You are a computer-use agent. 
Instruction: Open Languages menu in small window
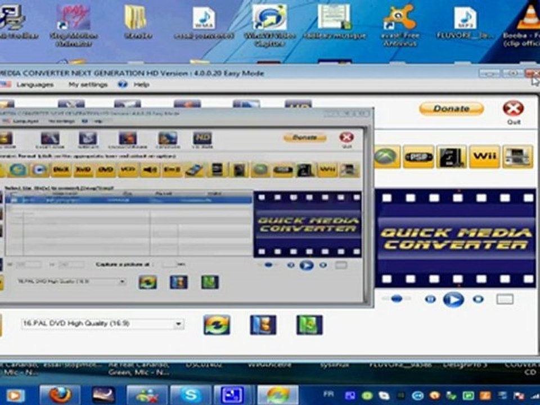[25, 121]
